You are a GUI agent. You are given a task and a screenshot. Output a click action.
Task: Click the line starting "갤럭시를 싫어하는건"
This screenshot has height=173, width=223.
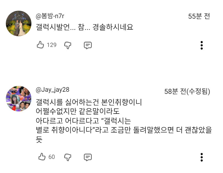click(89, 102)
